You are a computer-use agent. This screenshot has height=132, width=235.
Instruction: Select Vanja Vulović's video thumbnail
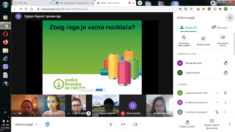pyautogui.click(x=52, y=106)
